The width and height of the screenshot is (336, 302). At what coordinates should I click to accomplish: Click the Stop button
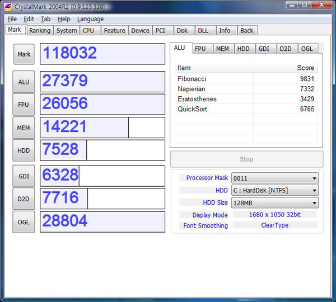tap(246, 159)
